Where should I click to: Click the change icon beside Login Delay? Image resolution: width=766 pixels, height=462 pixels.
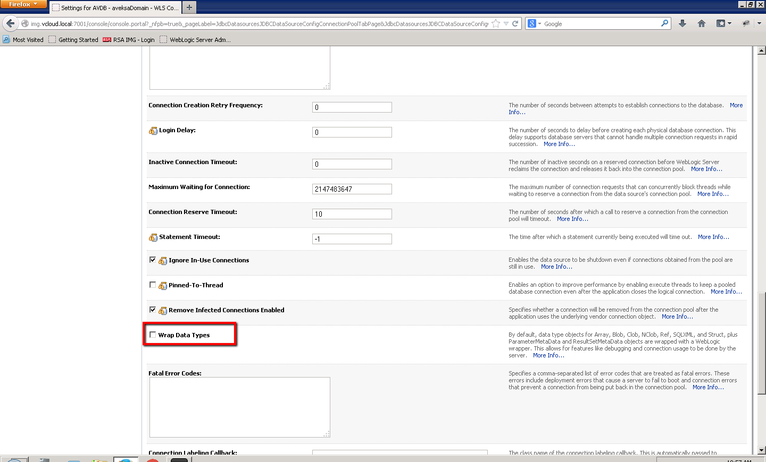pyautogui.click(x=153, y=131)
